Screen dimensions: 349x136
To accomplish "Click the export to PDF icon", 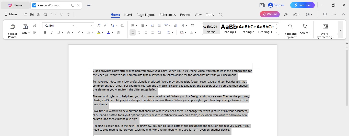I will [x=39, y=15].
